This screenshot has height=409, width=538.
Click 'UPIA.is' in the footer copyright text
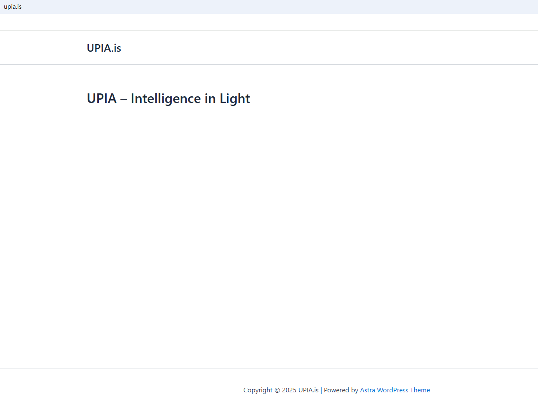pyautogui.click(x=308, y=390)
